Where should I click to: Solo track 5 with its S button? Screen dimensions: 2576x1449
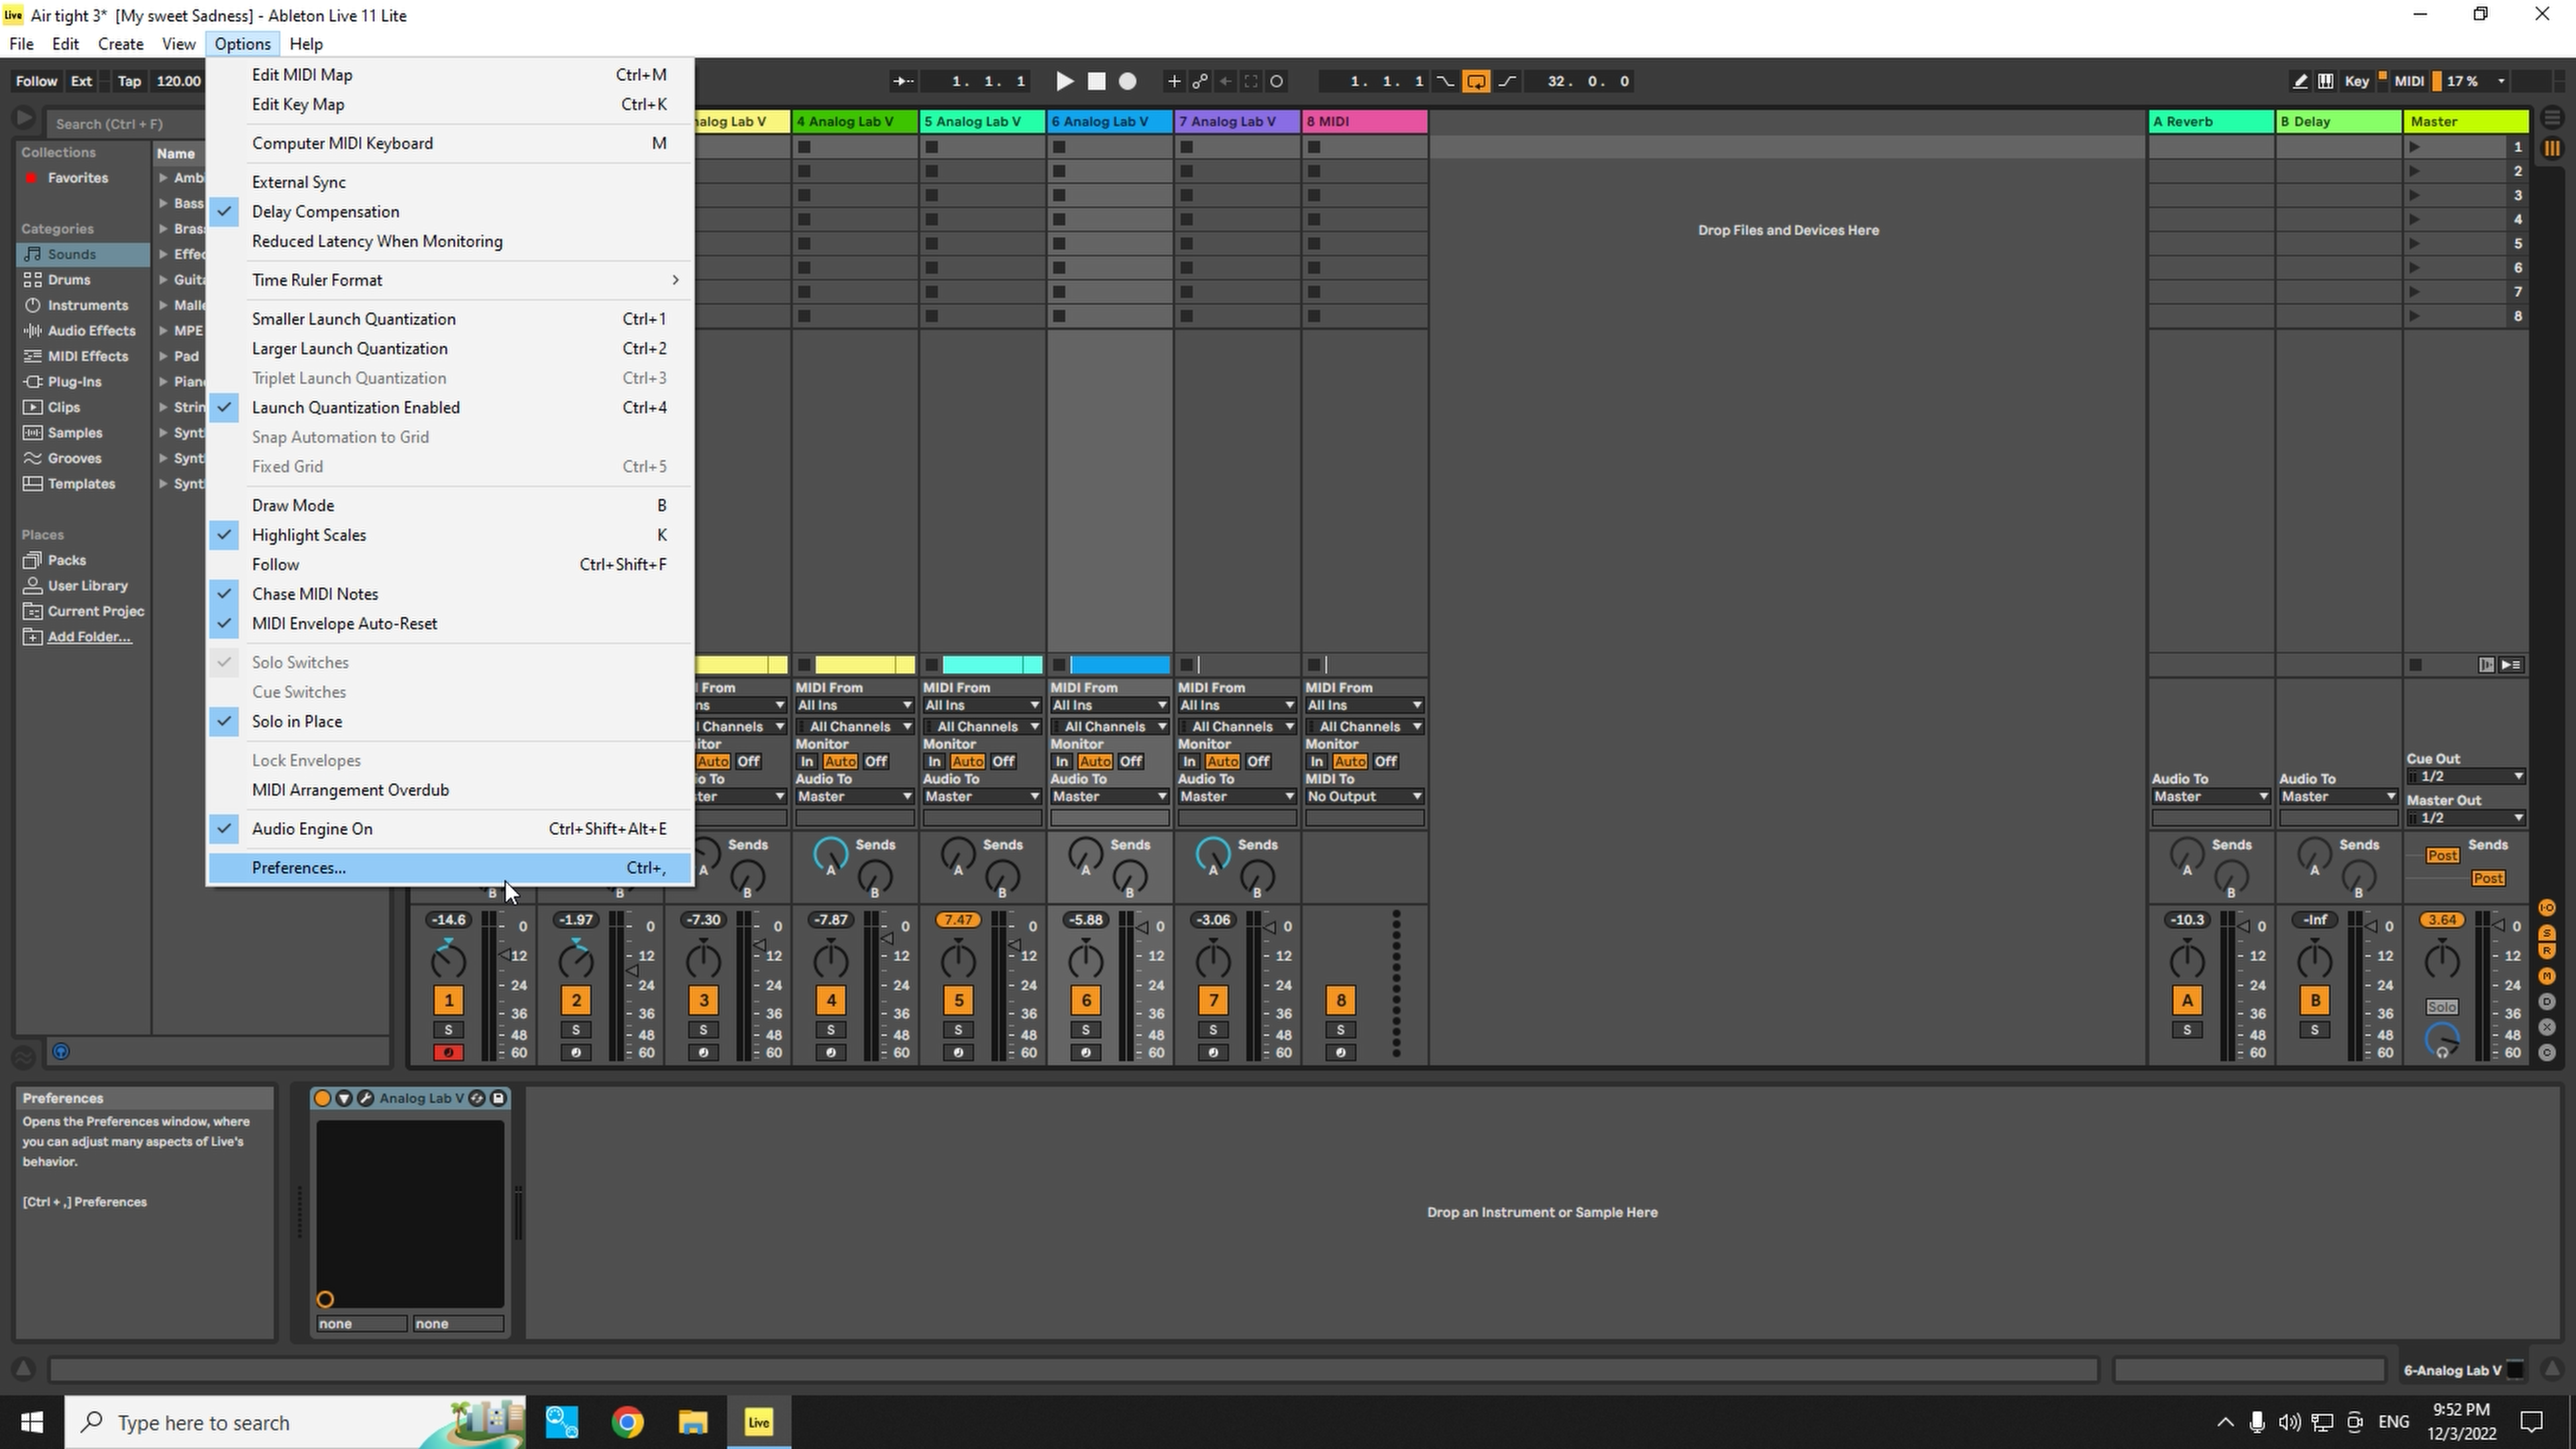coord(957,1029)
